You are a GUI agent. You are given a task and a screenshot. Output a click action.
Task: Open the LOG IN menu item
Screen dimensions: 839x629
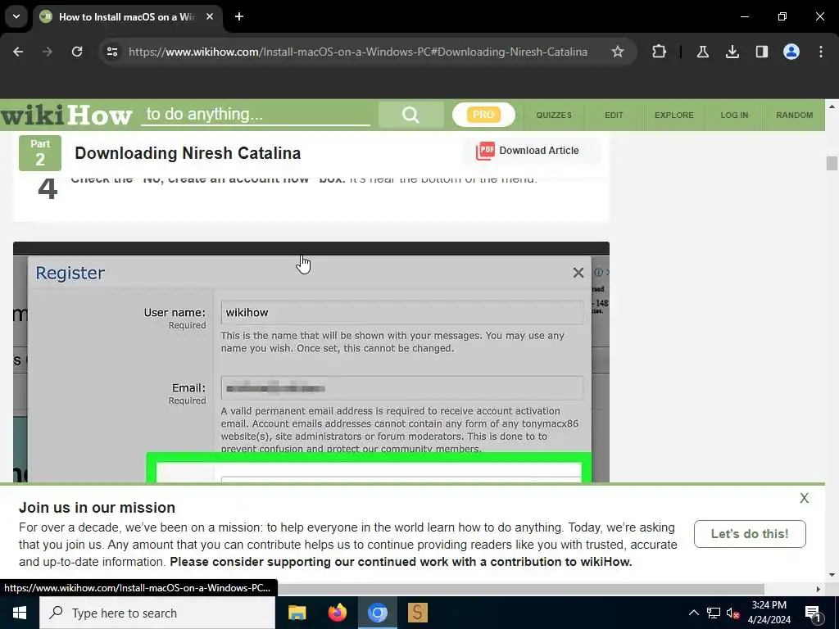734,115
